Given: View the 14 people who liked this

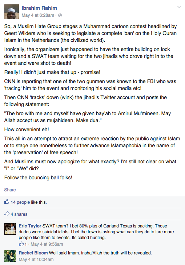Looking at the screenshot, I should coord(20,202).
